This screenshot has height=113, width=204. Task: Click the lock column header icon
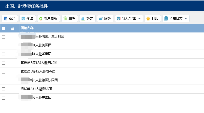(13, 28)
